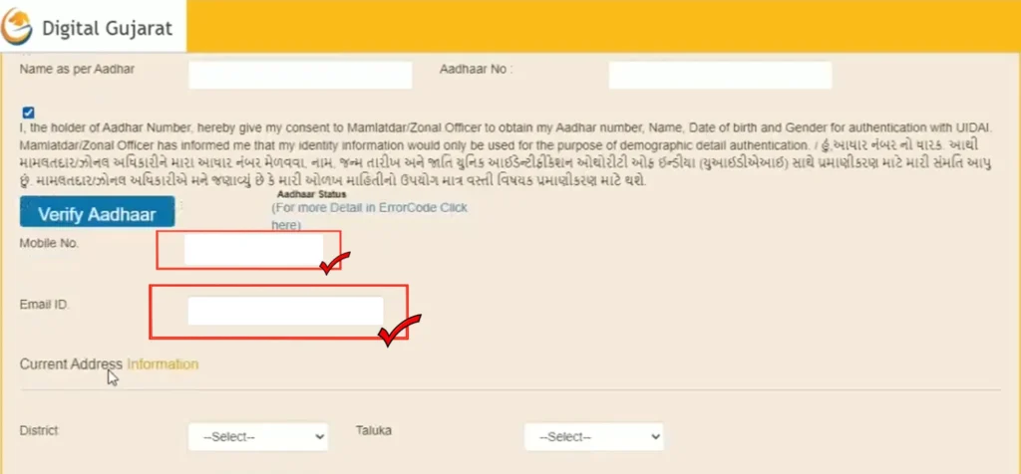Click the English consent statement text
1021x474 pixels.
coord(499,129)
